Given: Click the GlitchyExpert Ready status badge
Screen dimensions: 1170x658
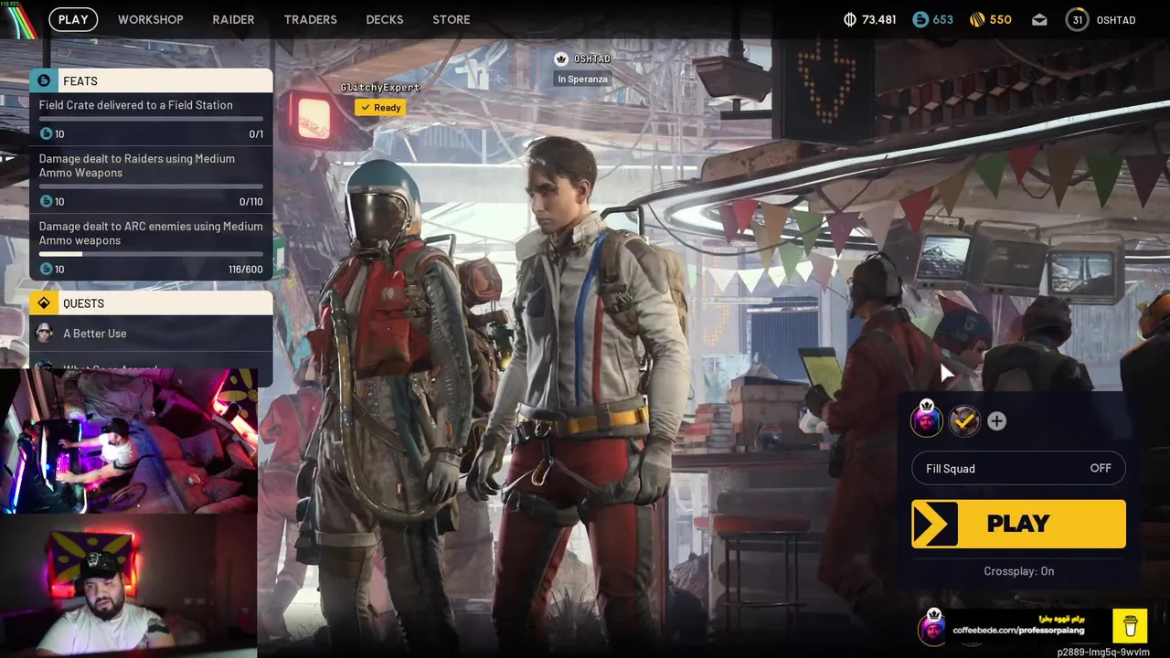Looking at the screenshot, I should click(x=381, y=108).
